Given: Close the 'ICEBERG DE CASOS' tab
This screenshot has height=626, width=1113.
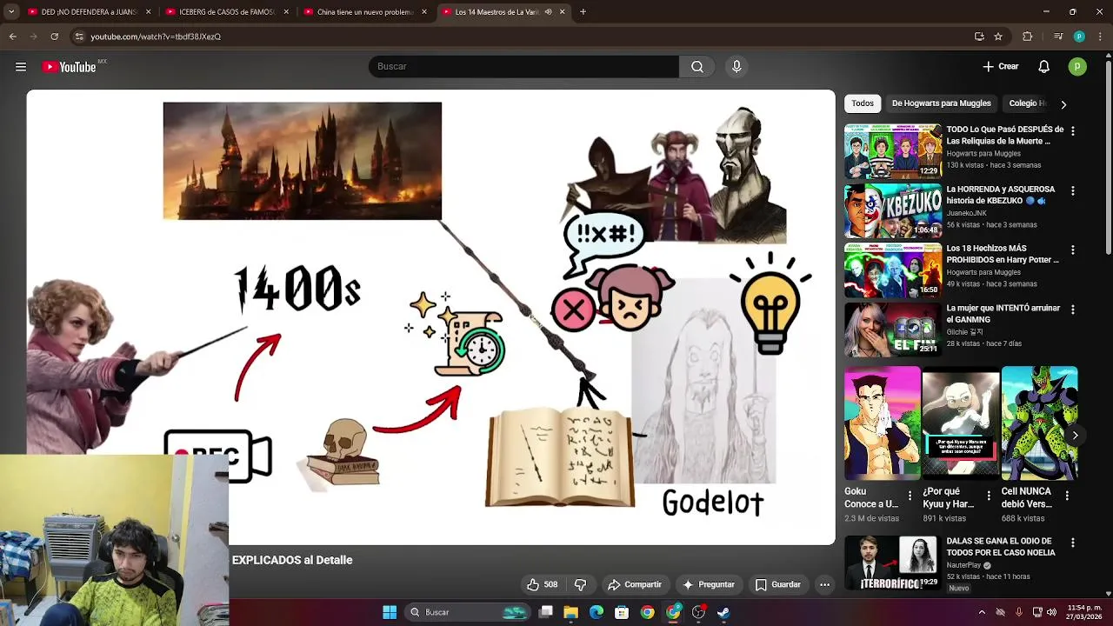Looking at the screenshot, I should [285, 12].
